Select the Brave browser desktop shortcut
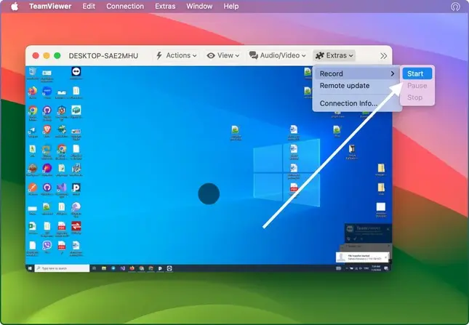 [47, 132]
